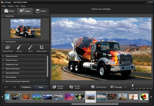Open Полный экран full screen view
Viewport: 154px width, 106px height.
[99, 87]
